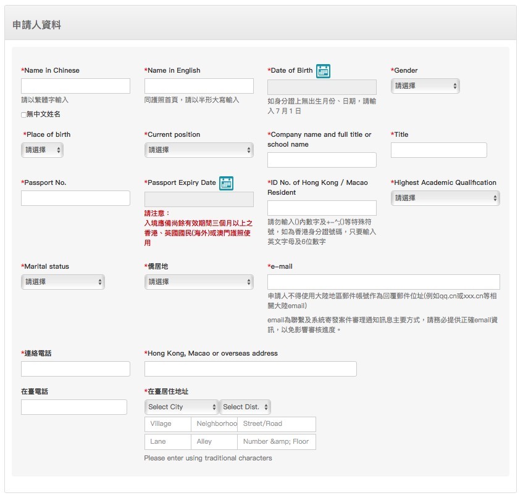Image resolution: width=523 pixels, height=498 pixels.
Task: Focus the Name in English text box
Action: coord(199,86)
